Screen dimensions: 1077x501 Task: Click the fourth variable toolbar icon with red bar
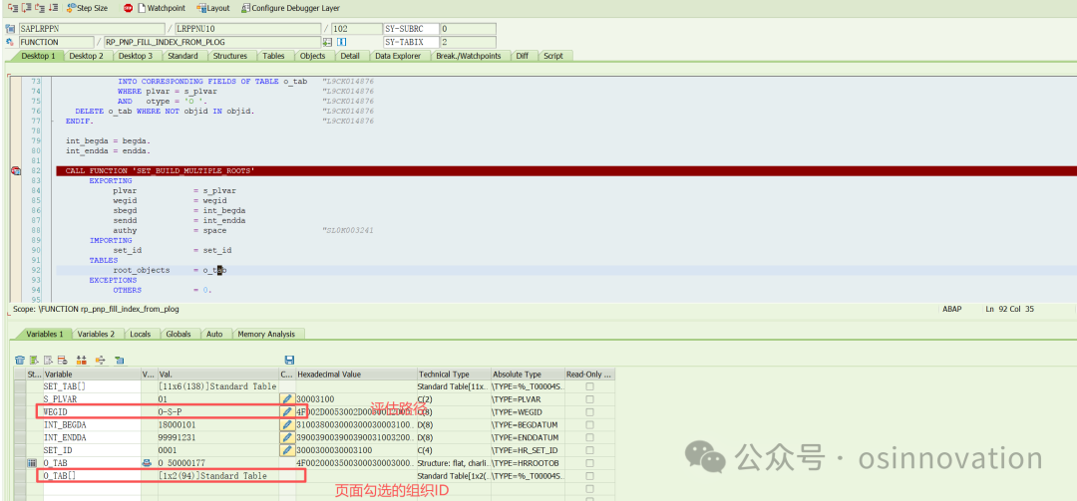(x=62, y=360)
